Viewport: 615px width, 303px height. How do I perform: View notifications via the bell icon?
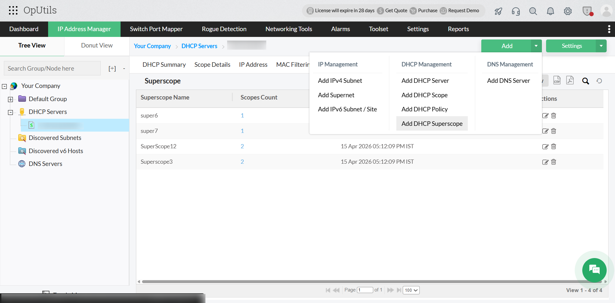click(550, 11)
